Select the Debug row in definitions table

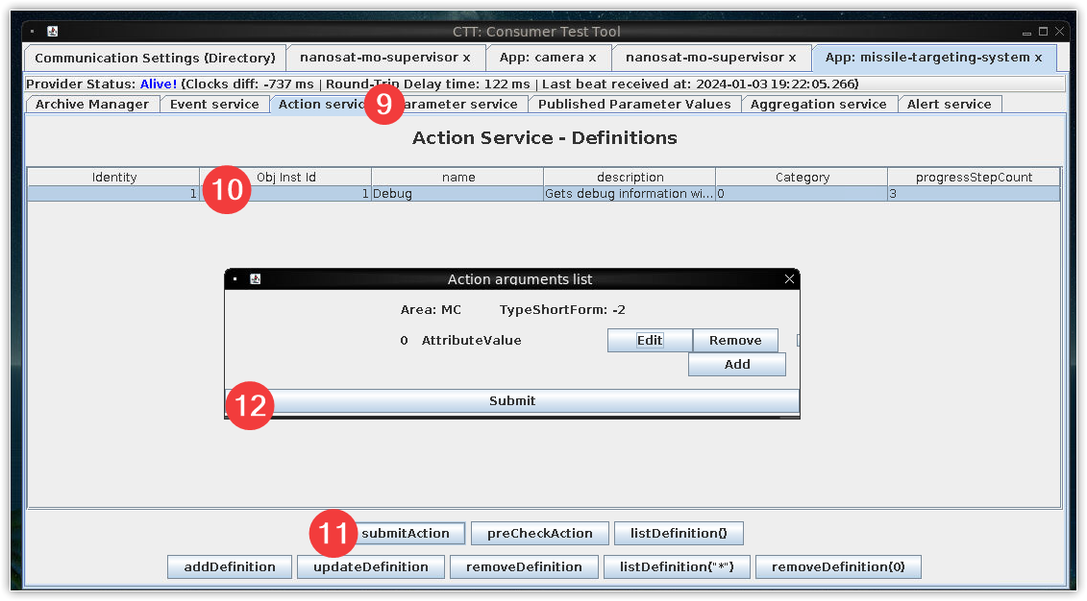click(457, 193)
